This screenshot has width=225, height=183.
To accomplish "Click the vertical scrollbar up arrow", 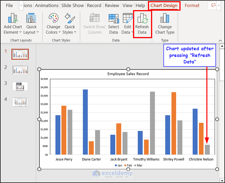I will 222,46.
